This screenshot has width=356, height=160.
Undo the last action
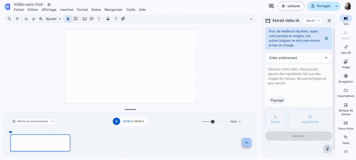point(26,19)
